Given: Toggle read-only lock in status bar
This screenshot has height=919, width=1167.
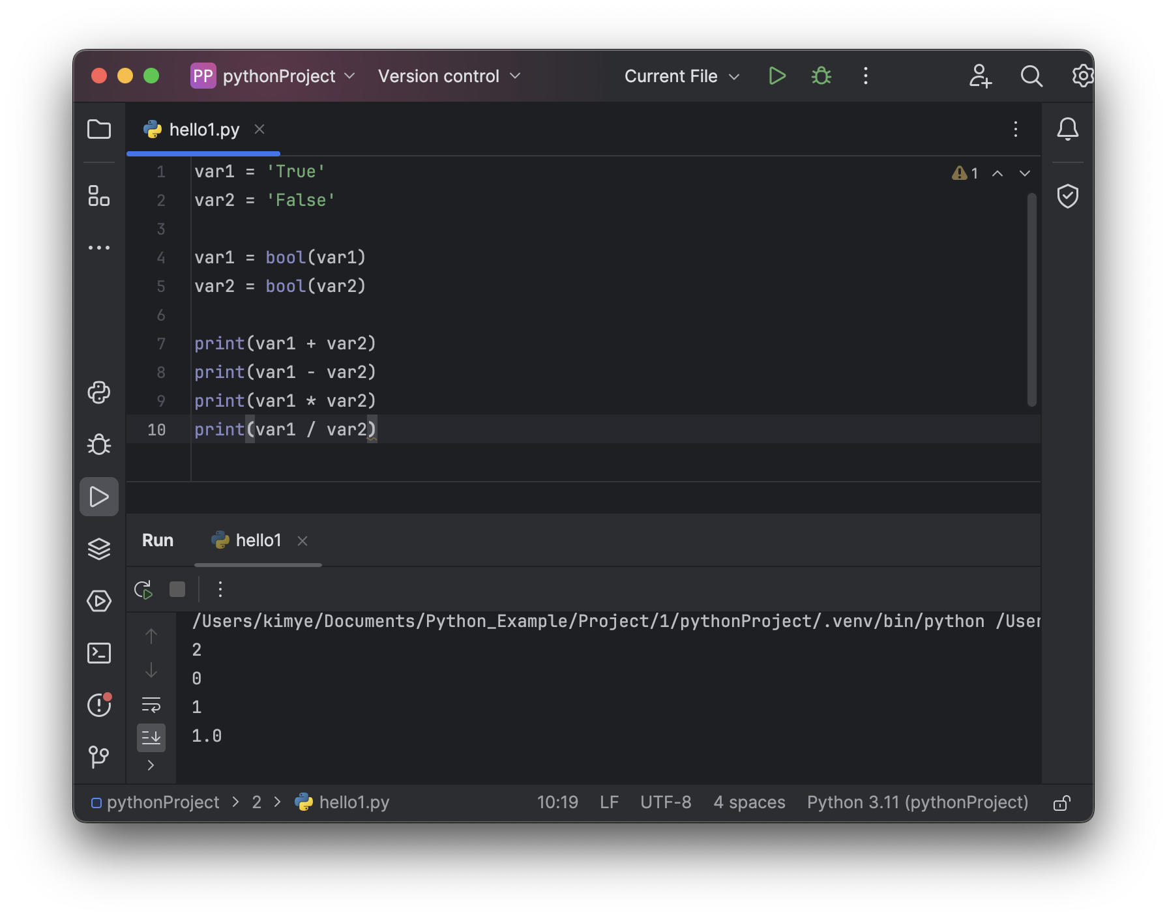Looking at the screenshot, I should [x=1061, y=802].
